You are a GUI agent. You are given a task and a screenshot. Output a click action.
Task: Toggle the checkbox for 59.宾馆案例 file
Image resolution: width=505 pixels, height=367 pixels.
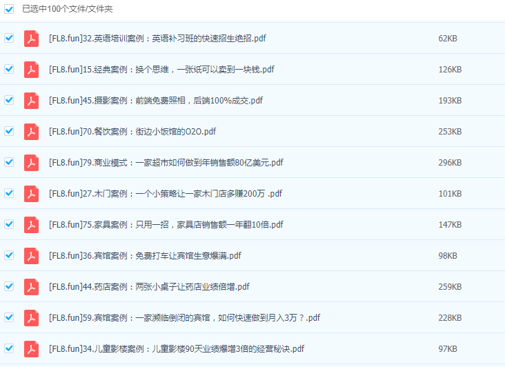pos(9,317)
